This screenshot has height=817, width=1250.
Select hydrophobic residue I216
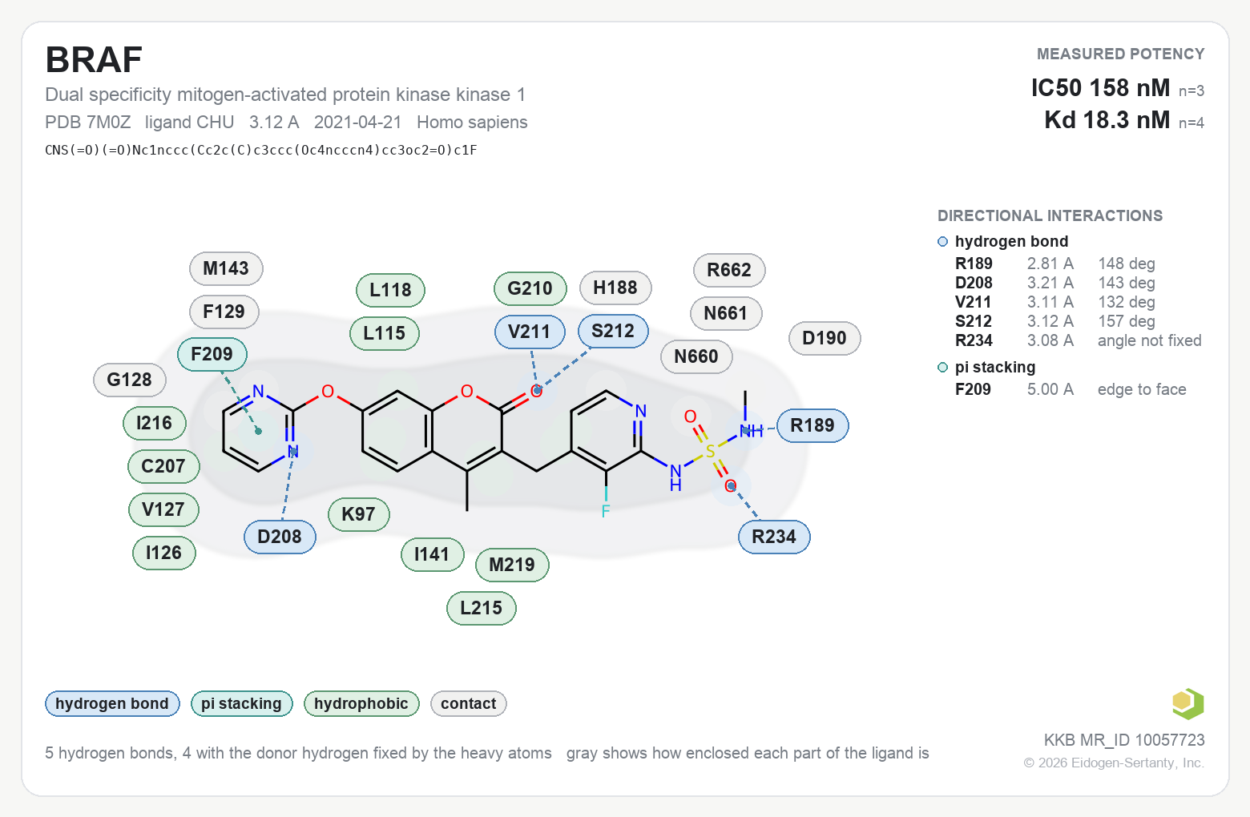click(x=155, y=423)
